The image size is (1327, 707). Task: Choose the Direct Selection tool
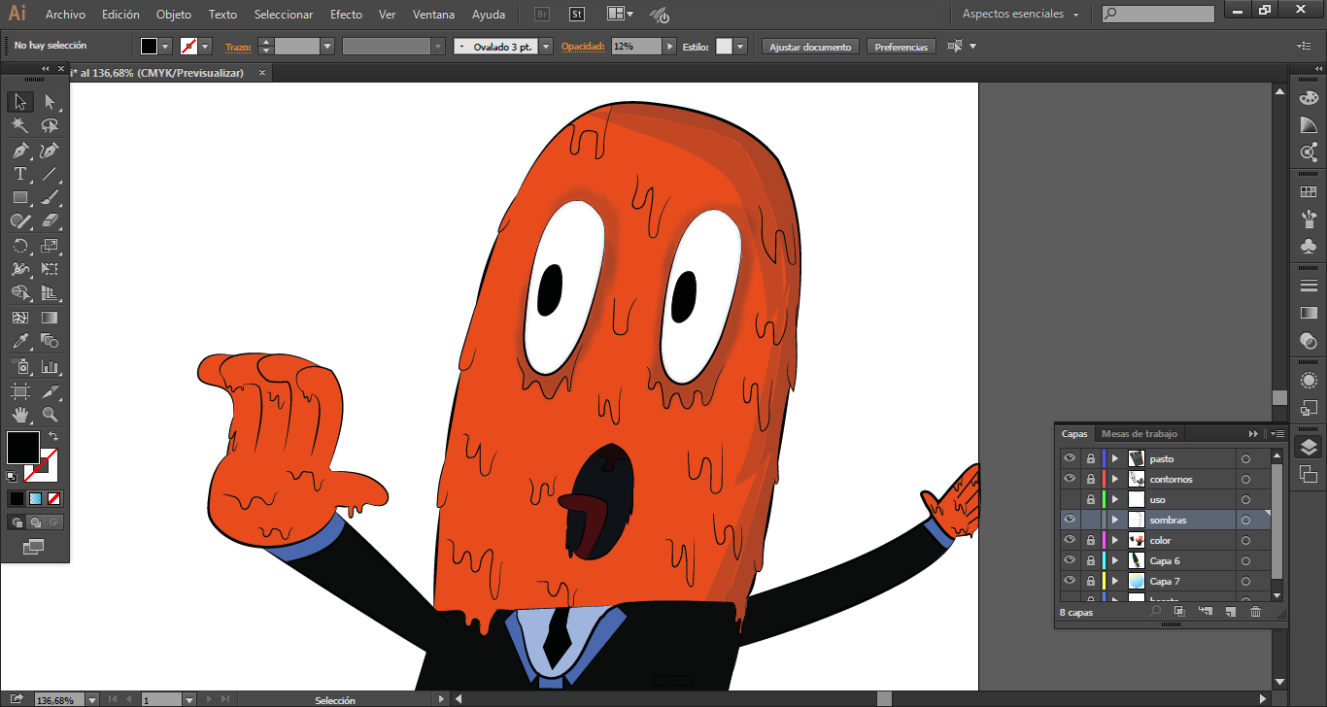50,102
